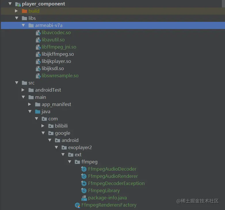Screen dimensions: 225x210
Task: Collapse the ffmpeg package arrow
Action: (x=70, y=162)
